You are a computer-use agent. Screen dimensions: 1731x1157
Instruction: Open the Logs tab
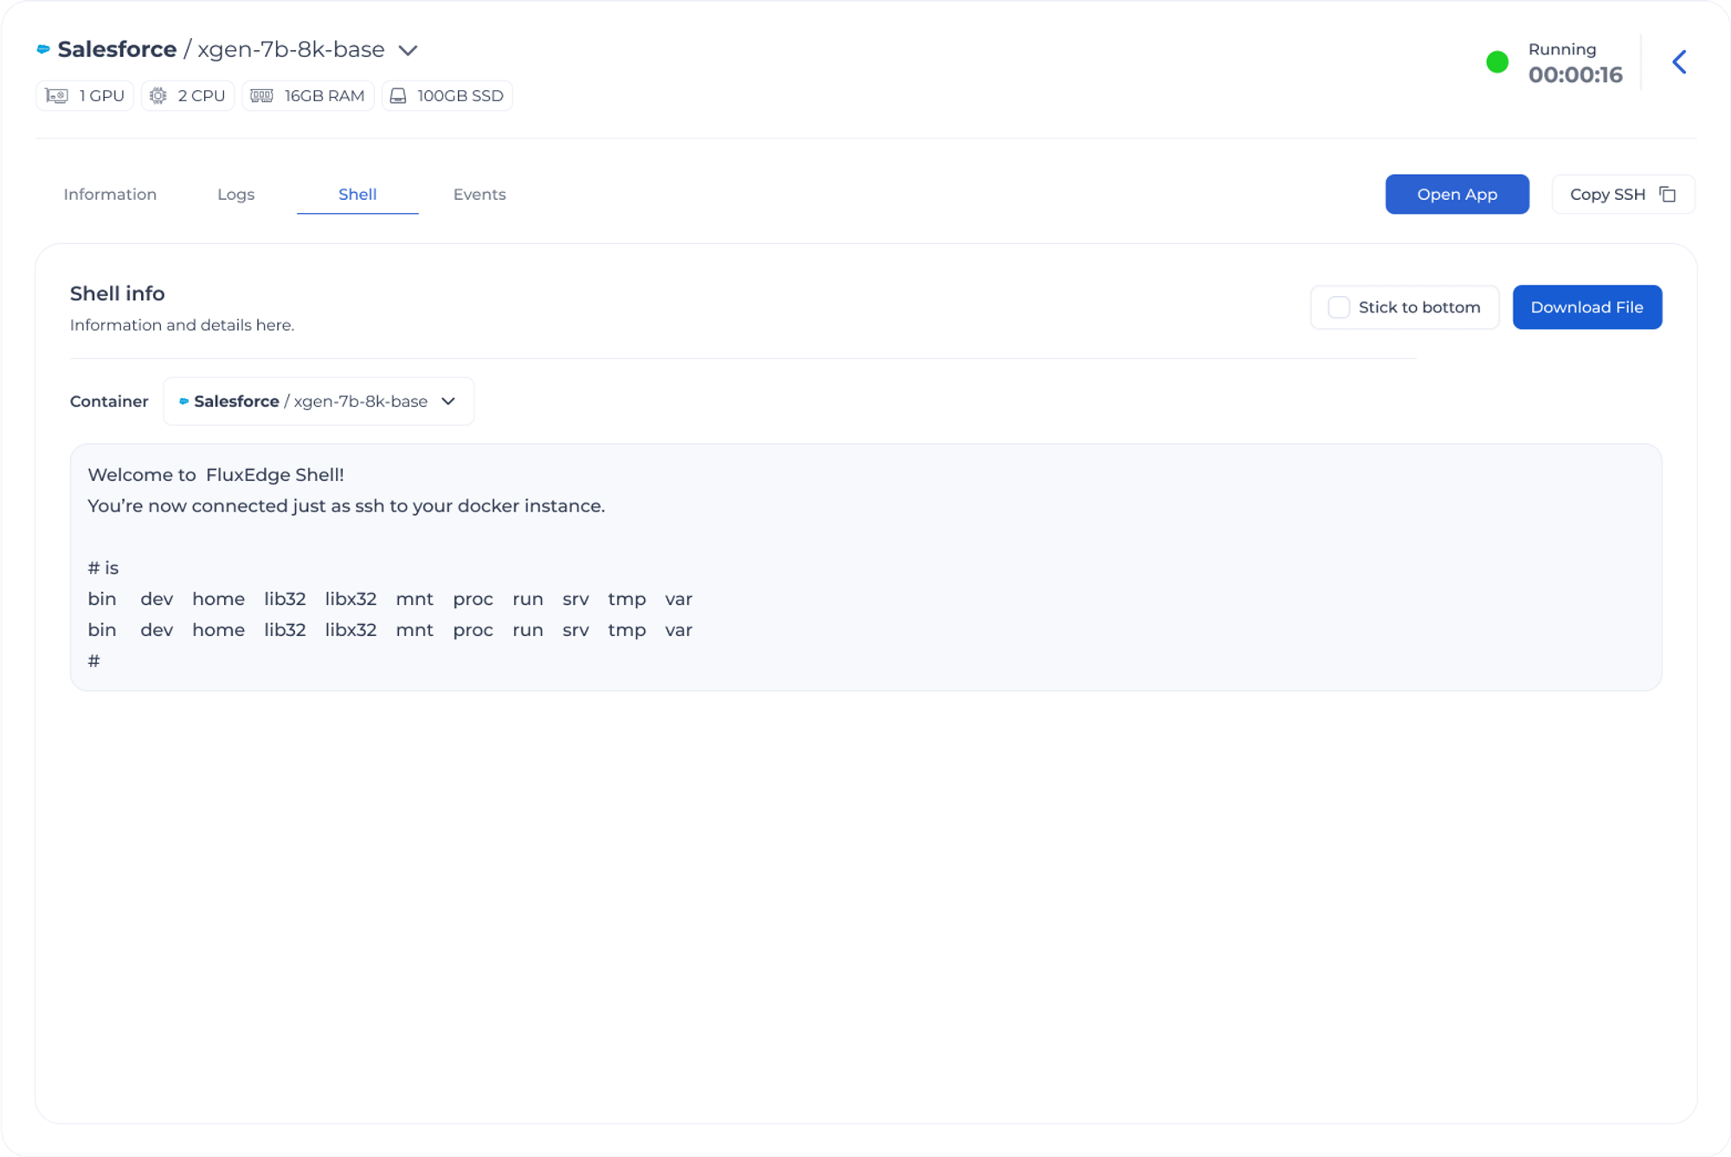235,195
